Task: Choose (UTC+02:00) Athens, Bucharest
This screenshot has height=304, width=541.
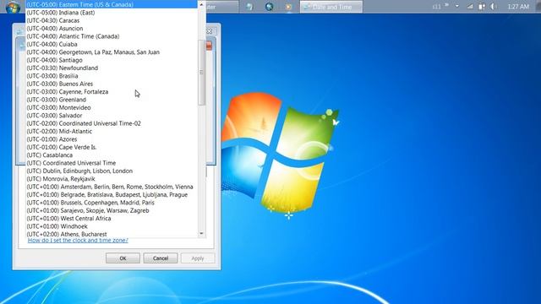Action: (112, 234)
